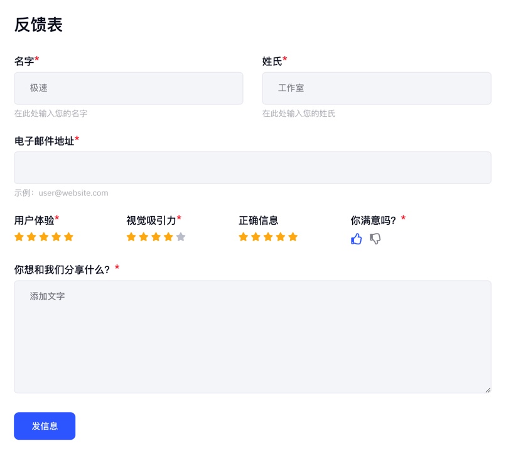Click the 反馈表 heading

coord(38,24)
